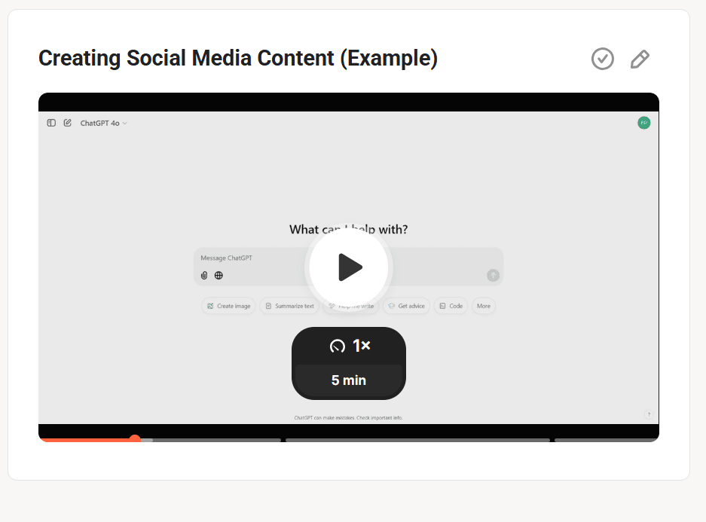Open the ChatGPT 4o model dropdown

tap(103, 123)
